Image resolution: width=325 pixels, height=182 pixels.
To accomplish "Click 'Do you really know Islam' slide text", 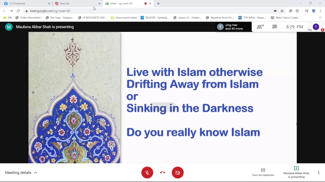I will pos(193,132).
